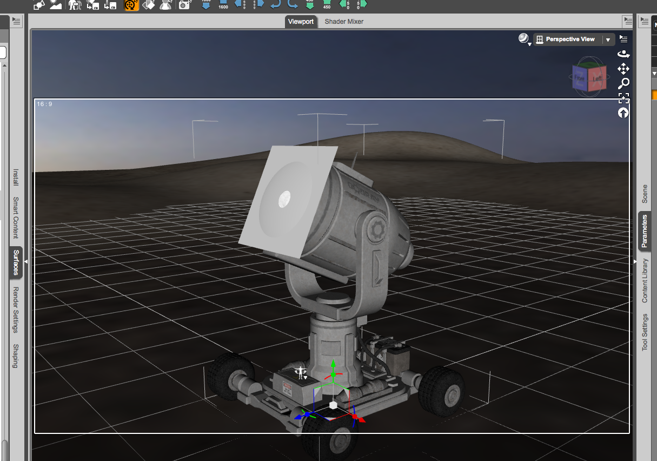The image size is (657, 461).
Task: Open the Scene side tab
Action: (645, 194)
